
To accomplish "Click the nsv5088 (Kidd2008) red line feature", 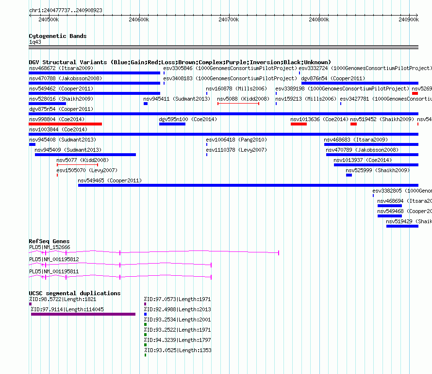I will point(238,104).
